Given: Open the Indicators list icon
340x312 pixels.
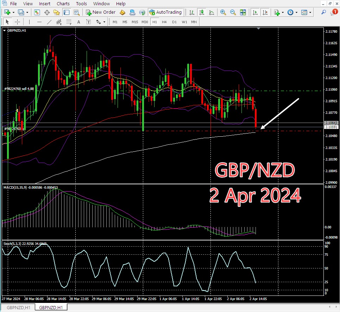Looking at the screenshot, I should [x=277, y=12].
